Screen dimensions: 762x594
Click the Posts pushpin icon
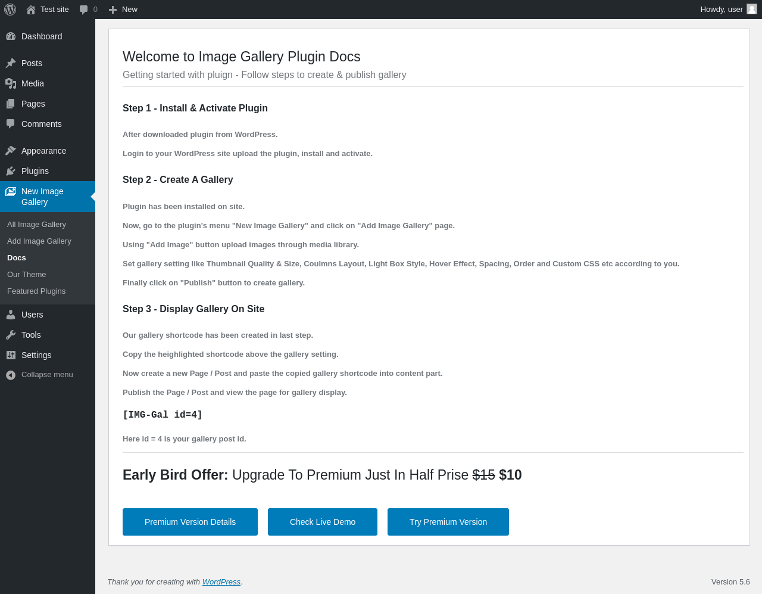pyautogui.click(x=11, y=63)
